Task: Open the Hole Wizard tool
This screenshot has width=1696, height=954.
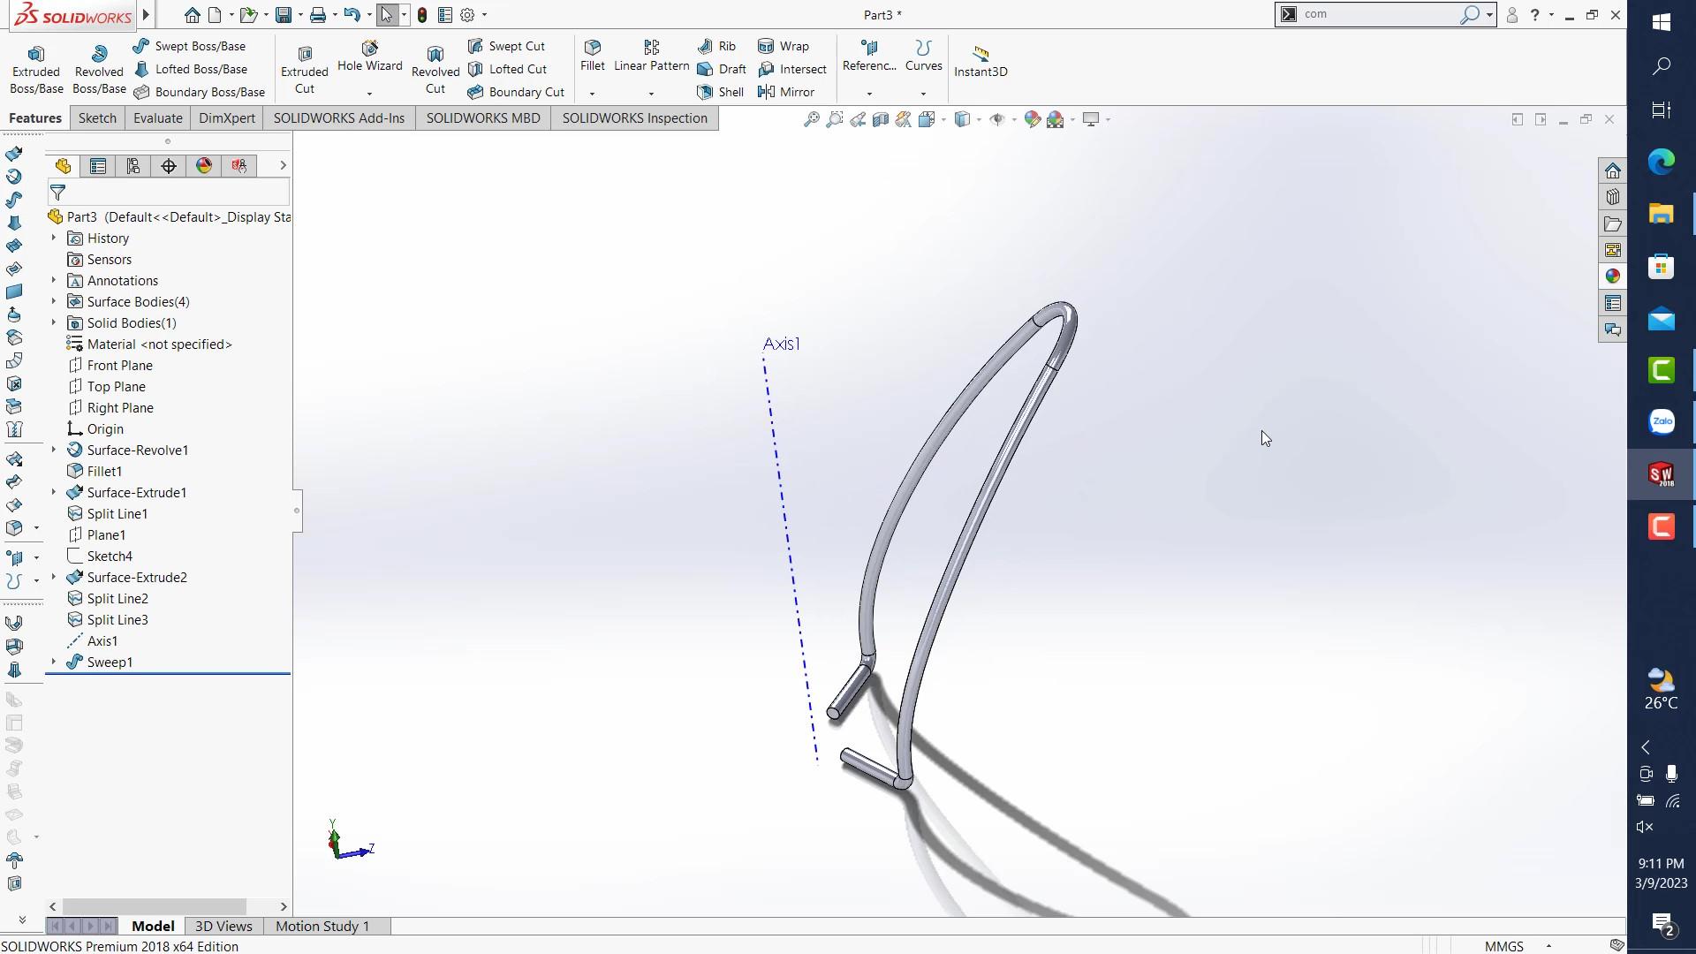Action: click(369, 56)
